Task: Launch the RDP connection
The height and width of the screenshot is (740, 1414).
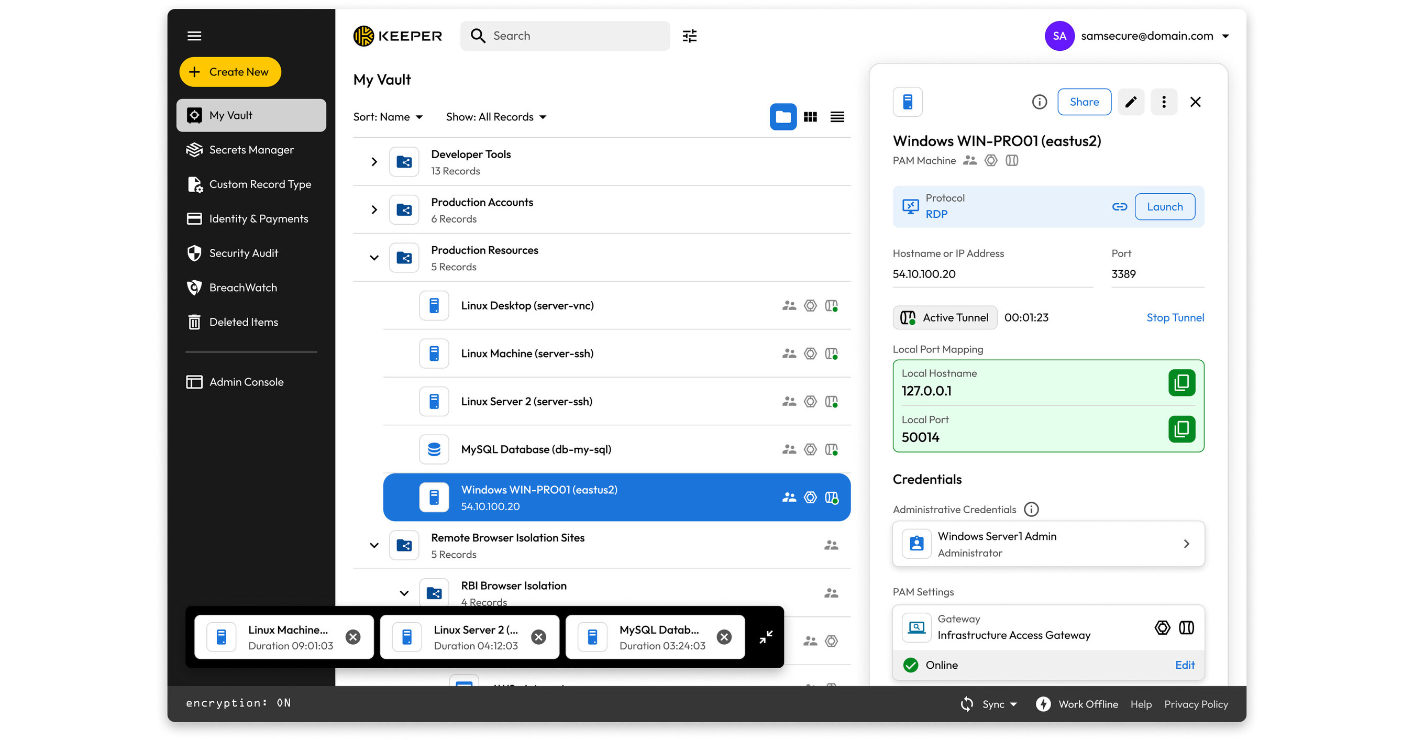Action: click(x=1164, y=207)
